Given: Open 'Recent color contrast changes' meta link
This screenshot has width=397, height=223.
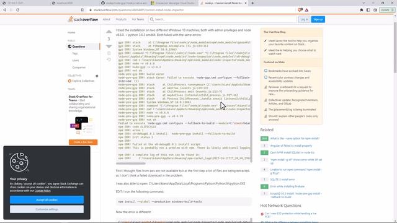Looking at the screenshot, I should point(289,79).
